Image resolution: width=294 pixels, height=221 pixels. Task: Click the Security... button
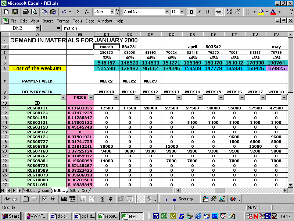point(188,199)
